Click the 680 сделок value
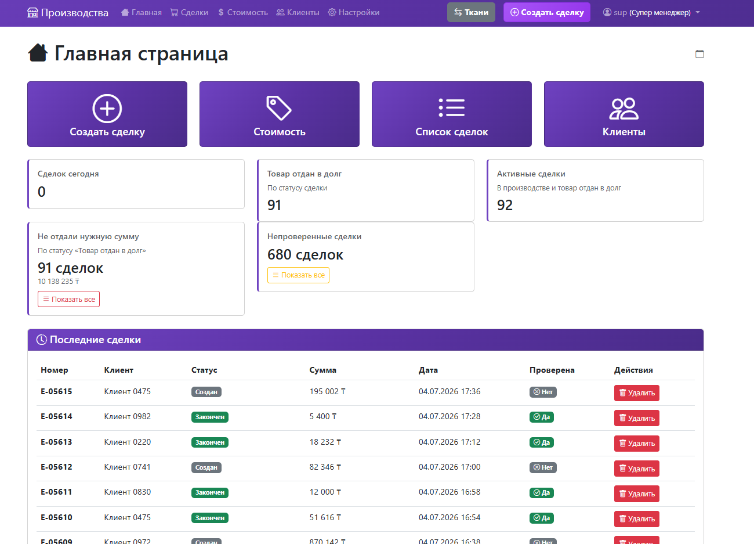This screenshot has width=754, height=544. pyautogui.click(x=305, y=255)
